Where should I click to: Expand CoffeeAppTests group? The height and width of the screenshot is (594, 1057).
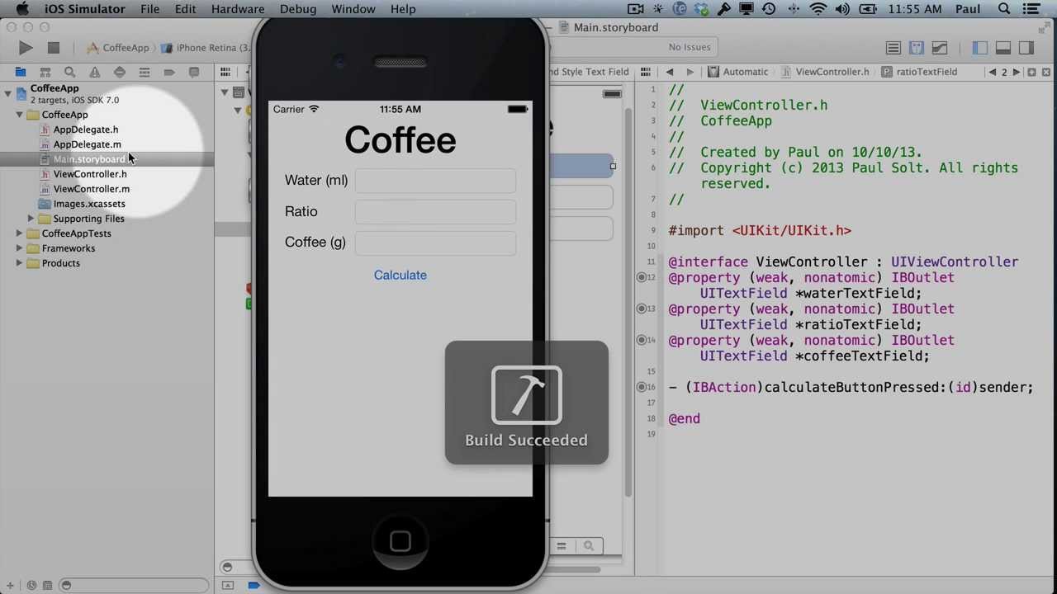pyautogui.click(x=19, y=233)
